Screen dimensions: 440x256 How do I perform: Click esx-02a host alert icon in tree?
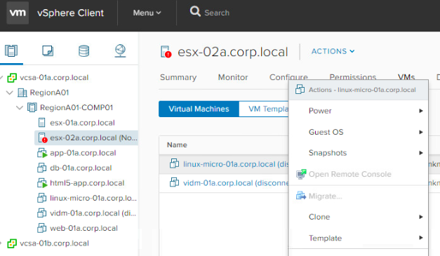pos(42,137)
